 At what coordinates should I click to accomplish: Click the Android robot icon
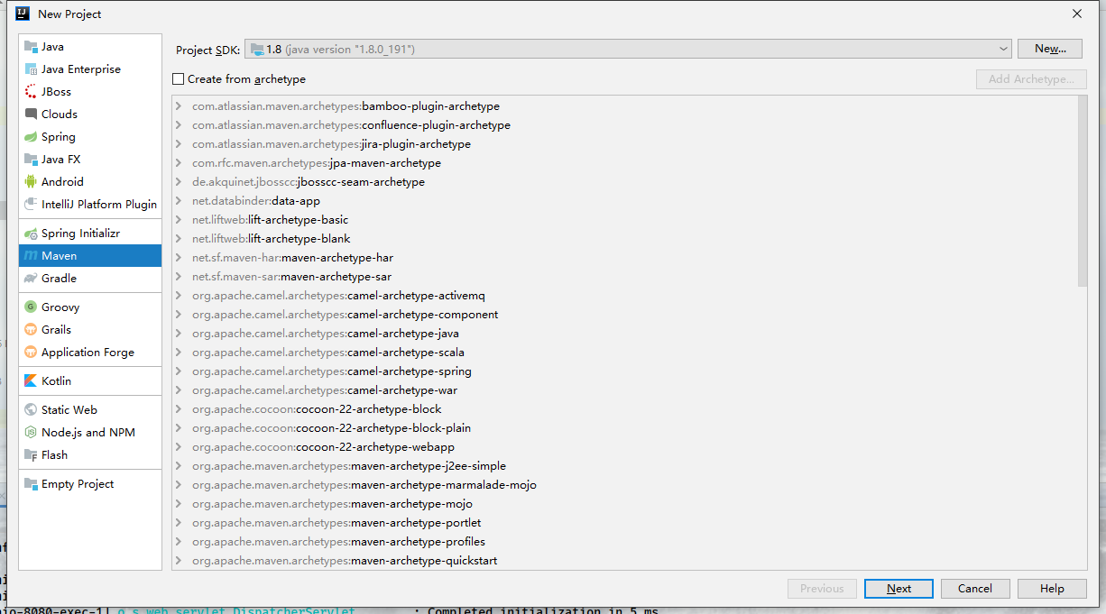tap(31, 182)
